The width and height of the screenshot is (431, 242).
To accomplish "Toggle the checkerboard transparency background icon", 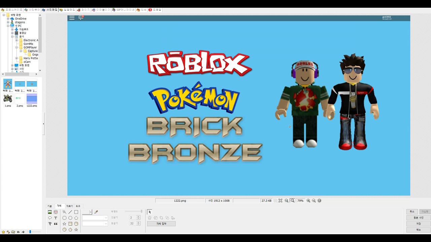I will tap(275, 201).
